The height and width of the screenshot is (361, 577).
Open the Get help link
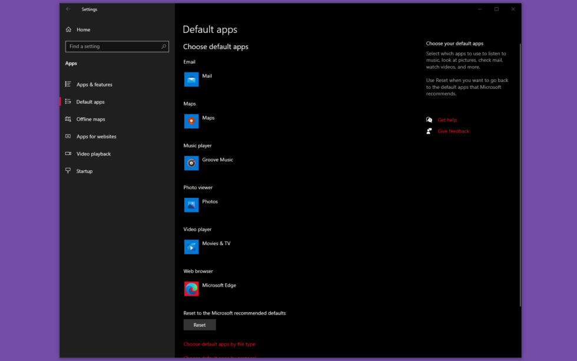[x=447, y=120]
